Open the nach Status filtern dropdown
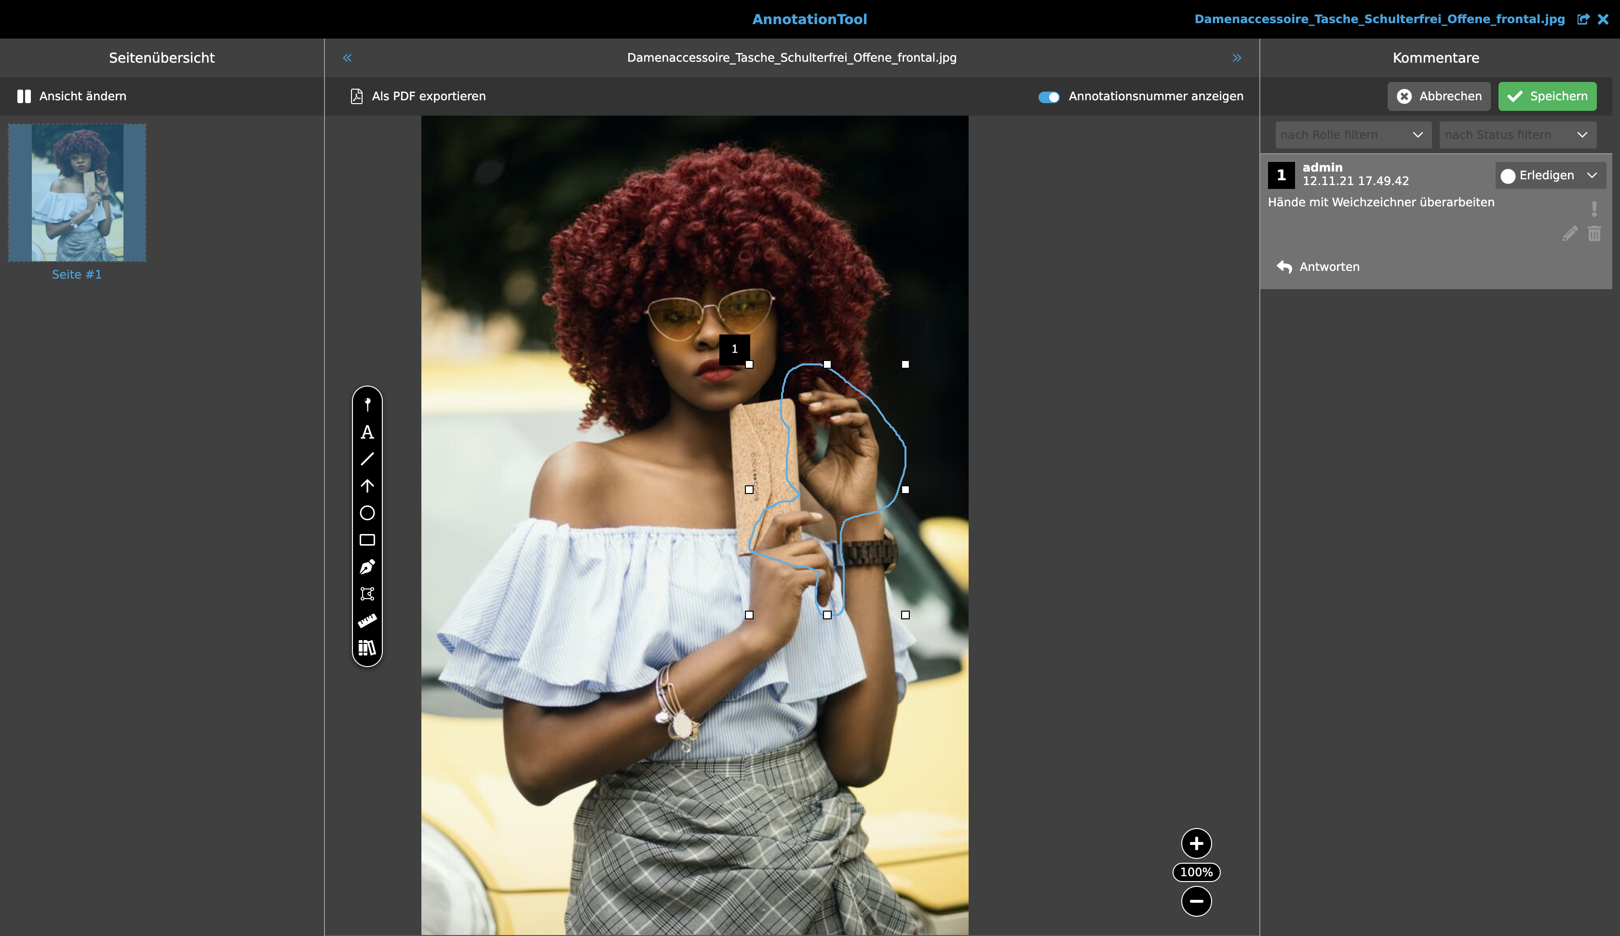 click(1517, 135)
